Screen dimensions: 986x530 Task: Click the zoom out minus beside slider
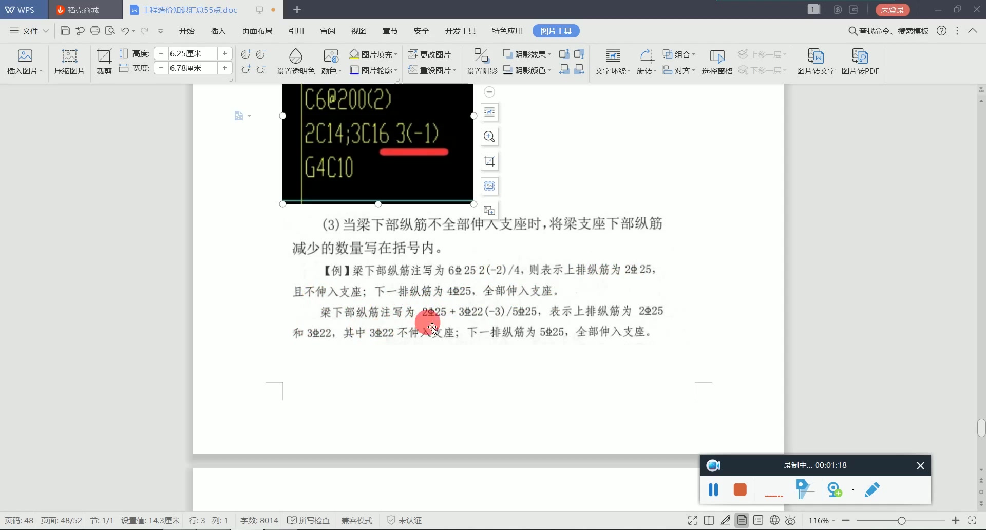(x=846, y=520)
